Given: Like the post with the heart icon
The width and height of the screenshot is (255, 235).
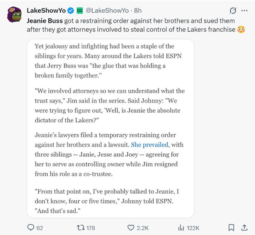Looking at the screenshot, I should point(131,228).
